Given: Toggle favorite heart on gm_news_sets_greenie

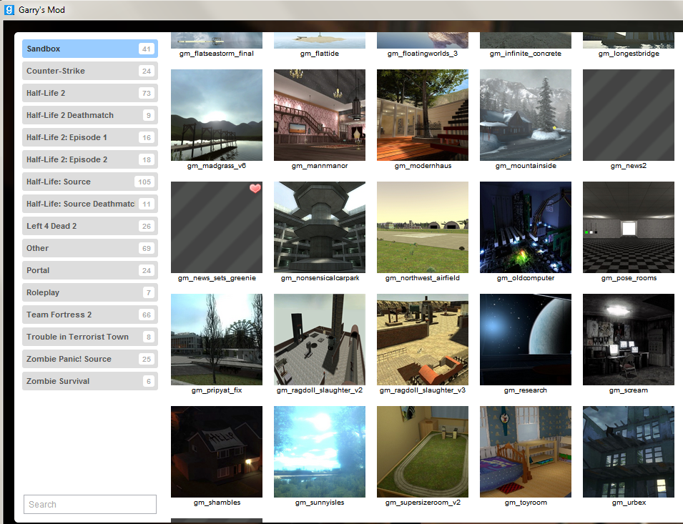Looking at the screenshot, I should point(255,189).
